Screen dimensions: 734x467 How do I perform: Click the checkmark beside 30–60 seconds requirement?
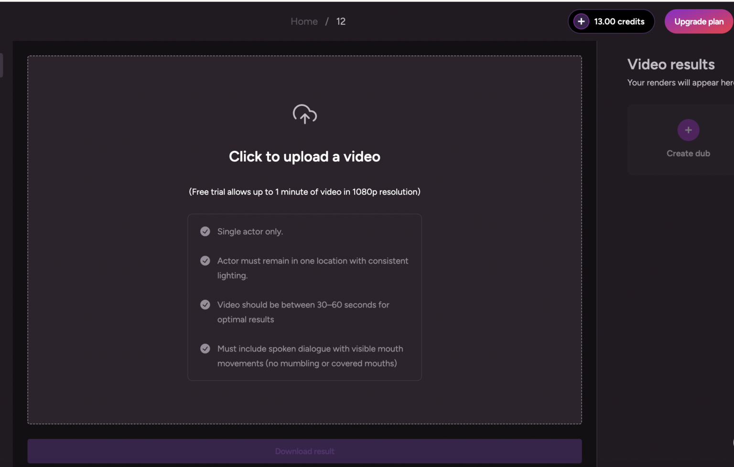tap(205, 305)
